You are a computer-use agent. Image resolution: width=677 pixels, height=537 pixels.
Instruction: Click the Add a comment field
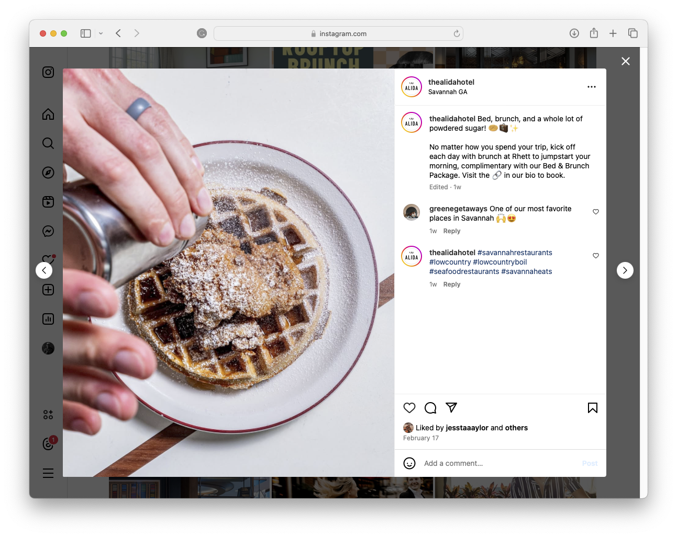[500, 463]
